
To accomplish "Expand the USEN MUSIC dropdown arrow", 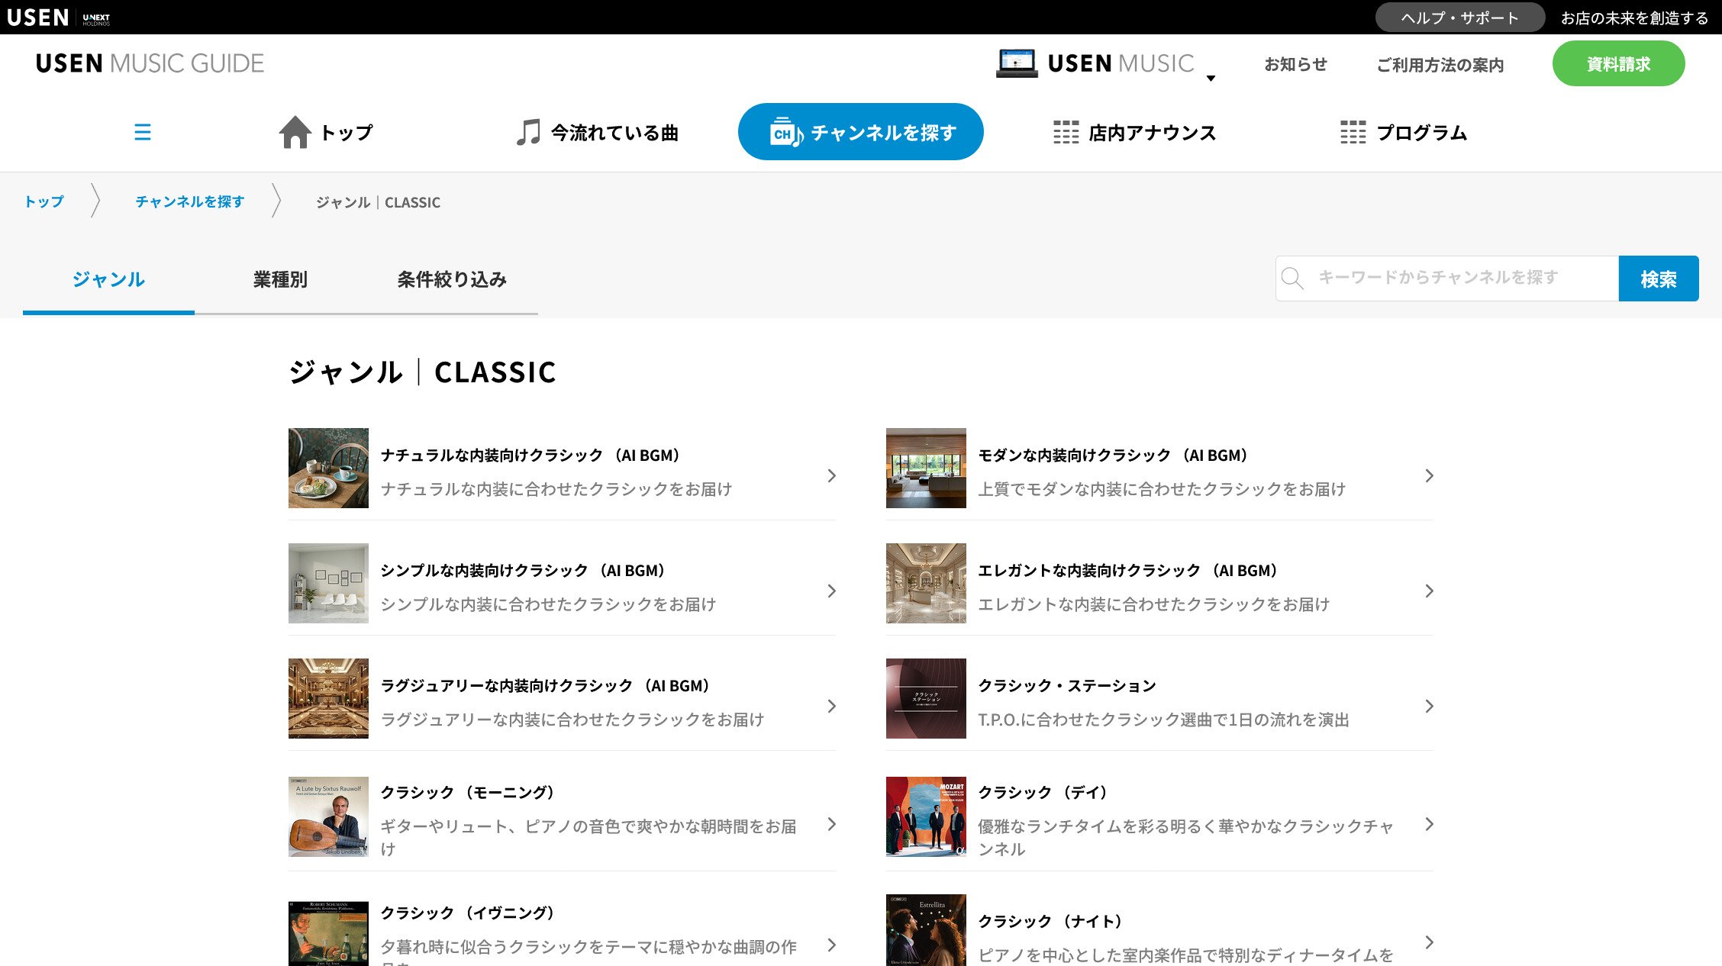I will click(1211, 78).
